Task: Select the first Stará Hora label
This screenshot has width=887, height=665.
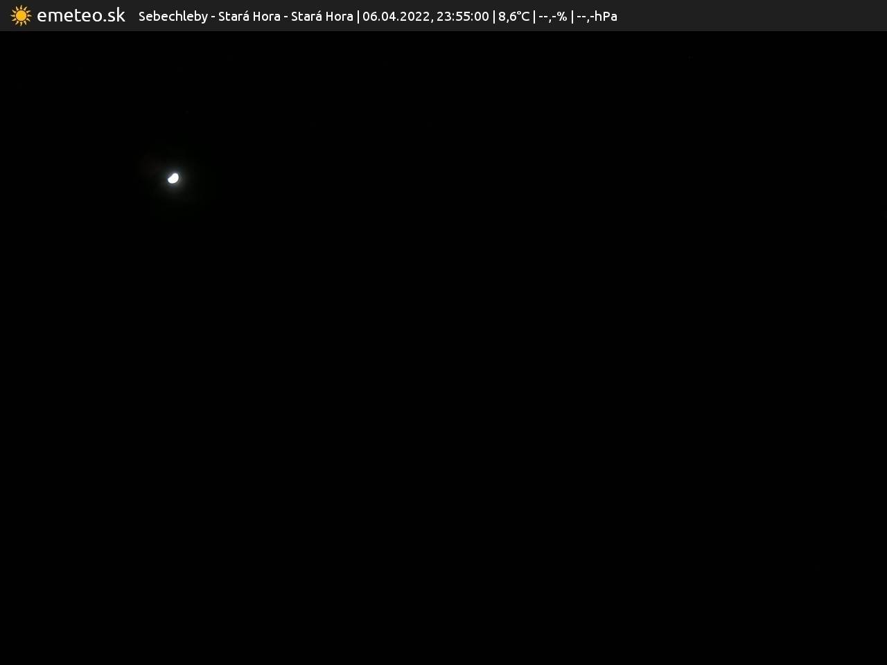Action: pos(249,16)
